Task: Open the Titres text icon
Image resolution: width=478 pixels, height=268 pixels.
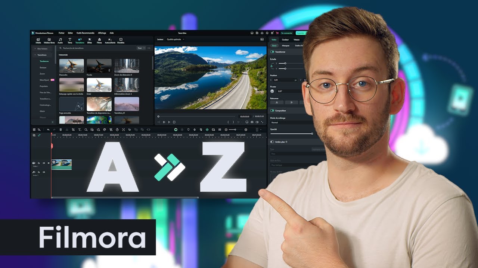Action: click(69, 39)
